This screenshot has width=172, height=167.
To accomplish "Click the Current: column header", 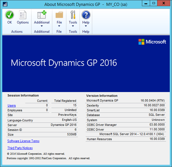I will point(42,101).
